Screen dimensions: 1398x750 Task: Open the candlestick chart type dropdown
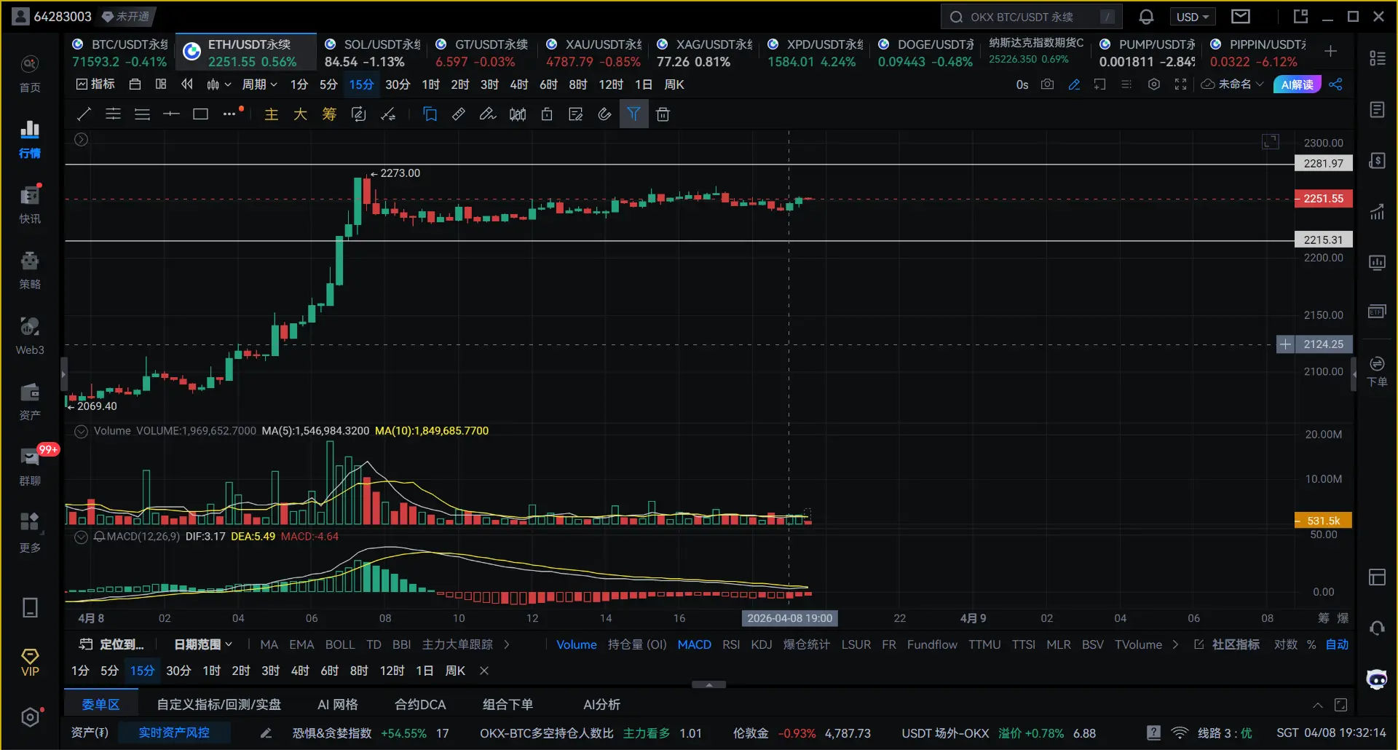coord(218,84)
